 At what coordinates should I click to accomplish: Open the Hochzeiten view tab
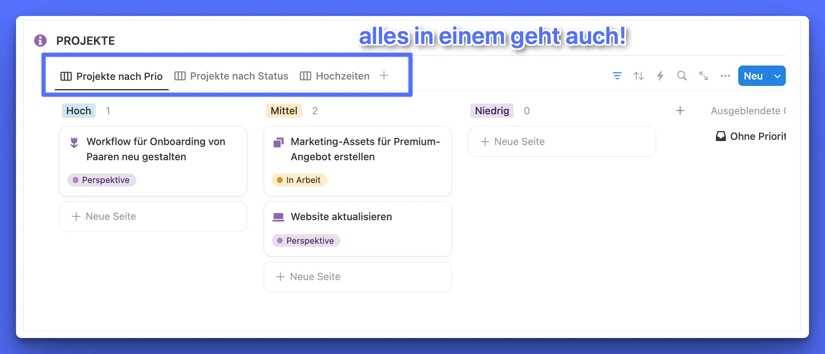pyautogui.click(x=335, y=76)
